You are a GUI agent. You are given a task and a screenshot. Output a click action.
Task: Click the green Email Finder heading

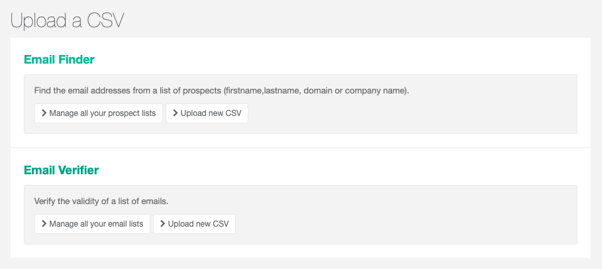59,60
